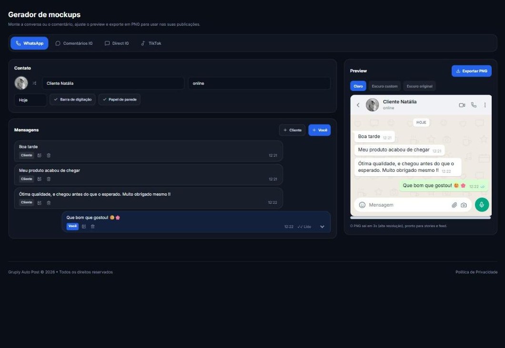This screenshot has width=505, height=348.
Task: Delete the 'Boa tarde' message with trash icon
Action: [49, 156]
